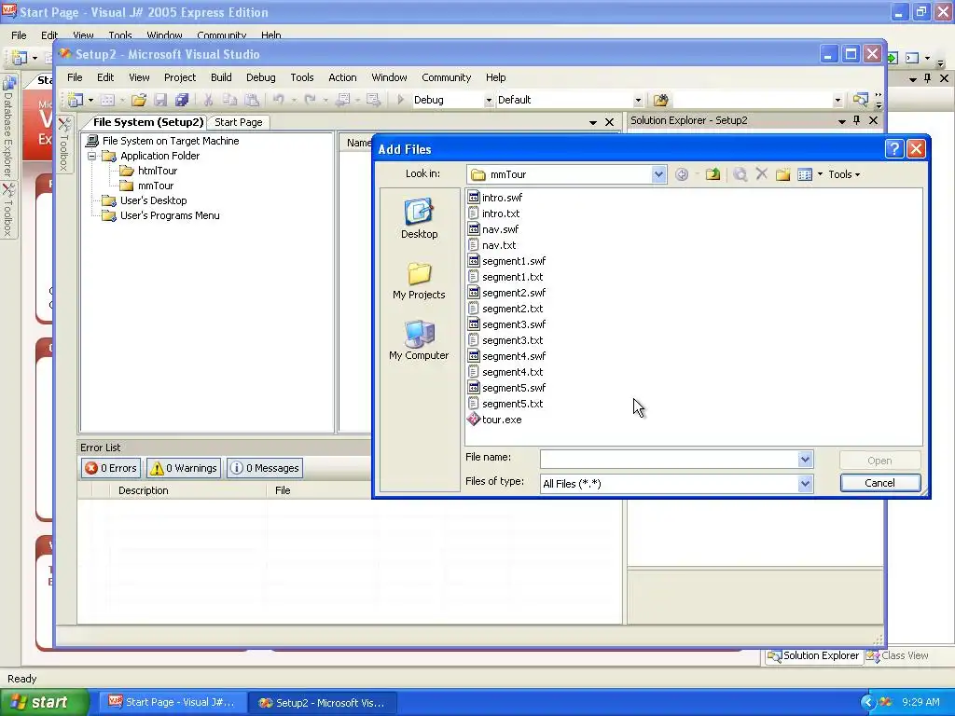955x716 pixels.
Task: Click the Save toolbar icon
Action: (x=160, y=100)
